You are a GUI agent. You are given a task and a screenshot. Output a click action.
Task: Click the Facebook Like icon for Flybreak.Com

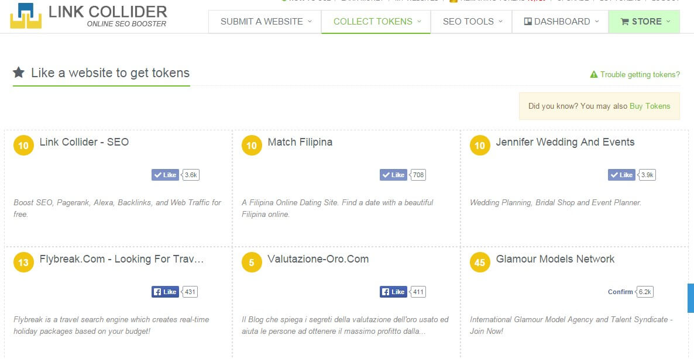tap(158, 291)
